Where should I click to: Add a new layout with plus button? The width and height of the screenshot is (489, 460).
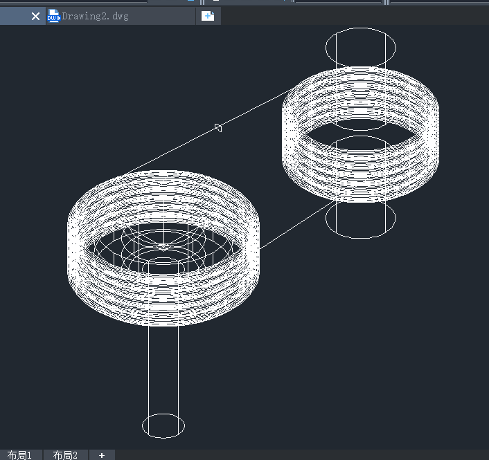pyautogui.click(x=102, y=455)
